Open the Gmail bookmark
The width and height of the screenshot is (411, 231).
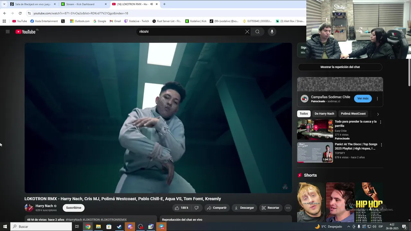point(115,21)
